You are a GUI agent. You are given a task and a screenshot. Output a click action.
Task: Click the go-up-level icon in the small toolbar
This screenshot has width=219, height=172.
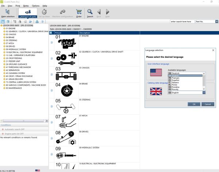[x=20, y=22]
